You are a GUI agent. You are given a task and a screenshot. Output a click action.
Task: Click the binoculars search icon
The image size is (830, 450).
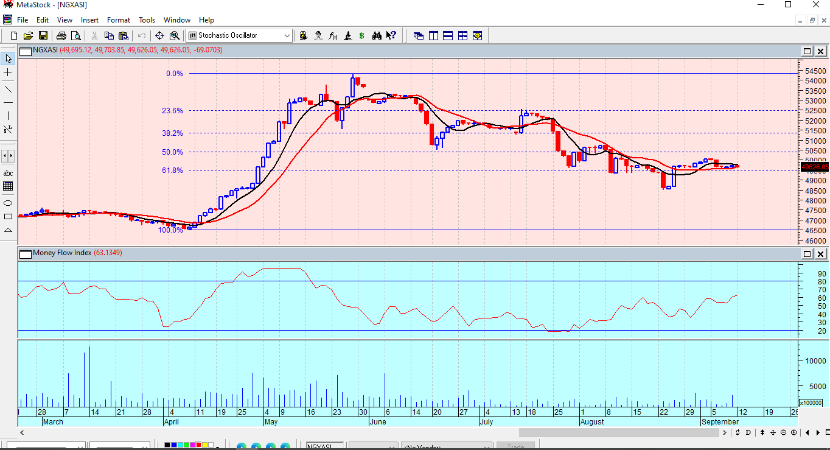click(x=377, y=35)
